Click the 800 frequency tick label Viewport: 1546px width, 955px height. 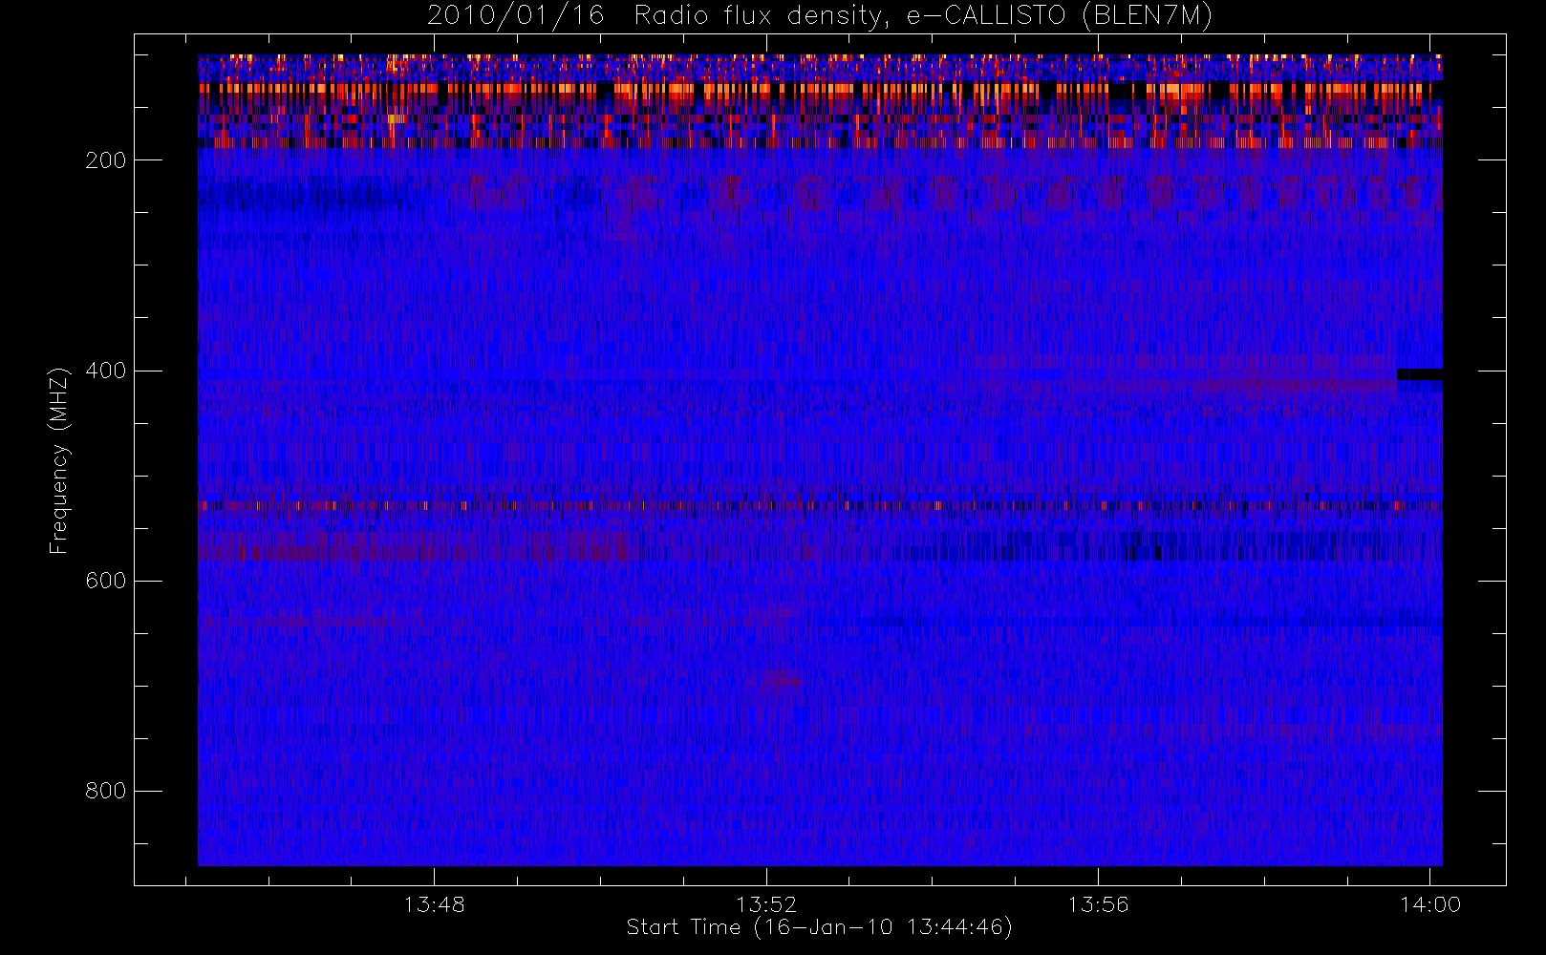(x=106, y=791)
